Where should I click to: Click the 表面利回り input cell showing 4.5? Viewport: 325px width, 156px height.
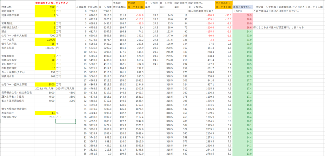(45, 113)
